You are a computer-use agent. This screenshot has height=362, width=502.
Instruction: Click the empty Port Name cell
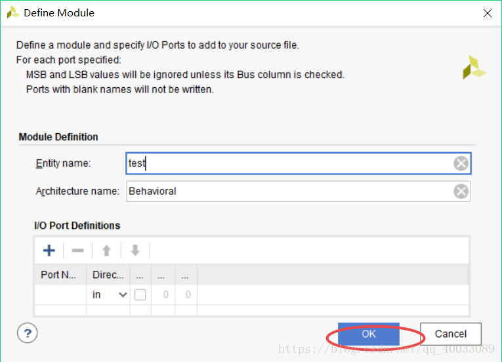pyautogui.click(x=60, y=294)
